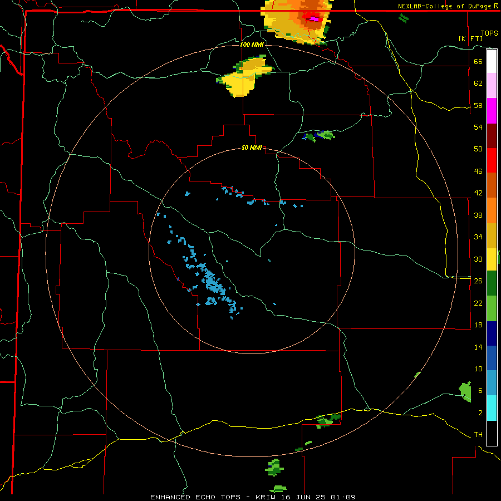Click the [K FT] units label

470,38
